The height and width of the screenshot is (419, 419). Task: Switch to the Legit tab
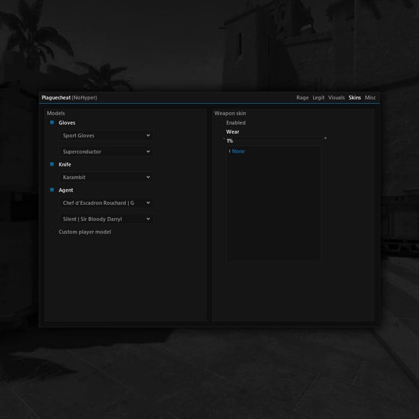tap(318, 98)
